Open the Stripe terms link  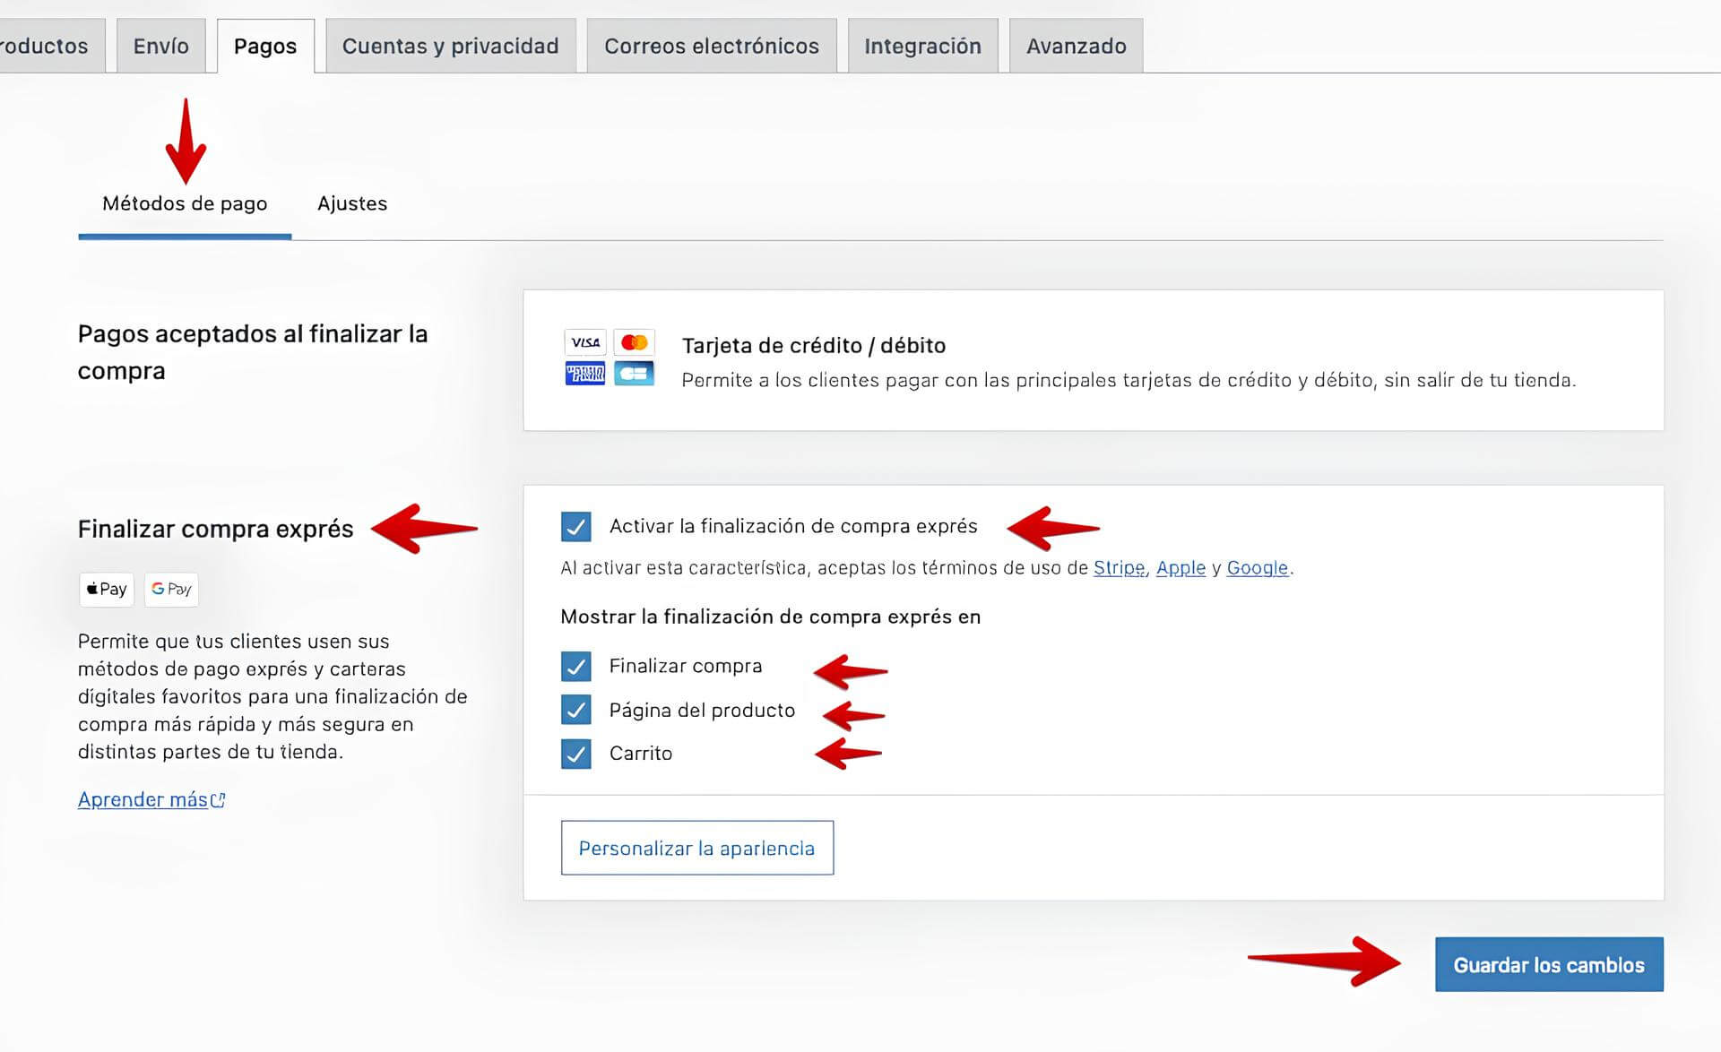[x=1119, y=568]
